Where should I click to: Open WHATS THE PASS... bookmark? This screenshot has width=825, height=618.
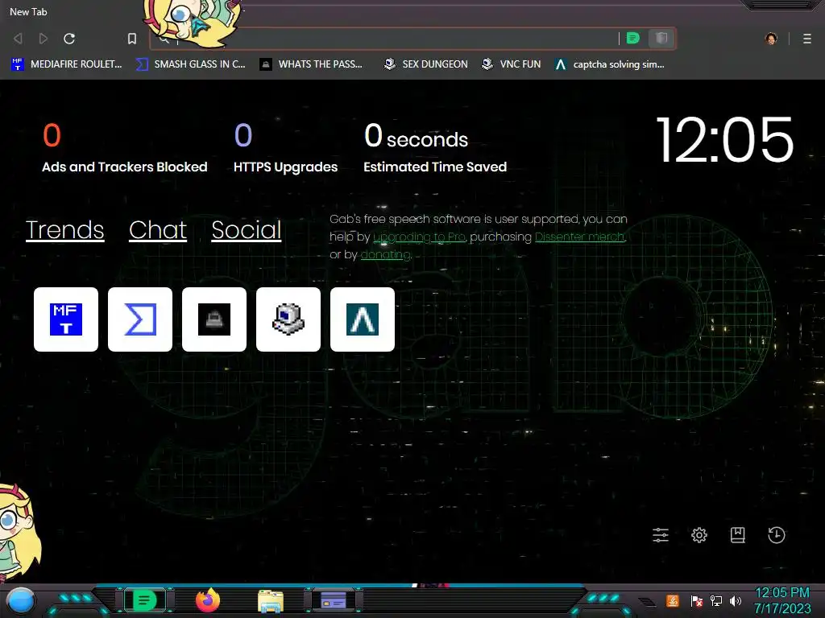(311, 64)
